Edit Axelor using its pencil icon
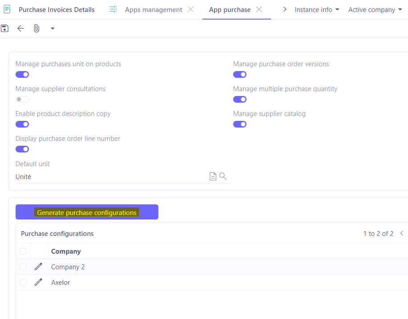 [x=38, y=282]
